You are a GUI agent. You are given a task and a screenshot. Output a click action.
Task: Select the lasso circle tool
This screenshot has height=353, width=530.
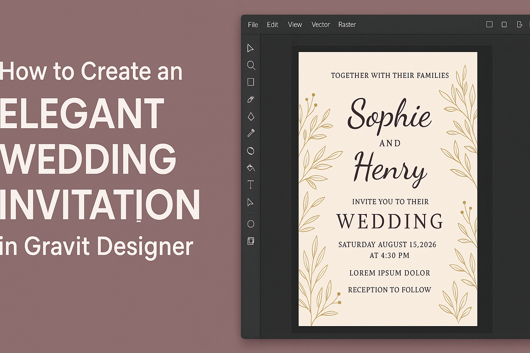tap(251, 151)
